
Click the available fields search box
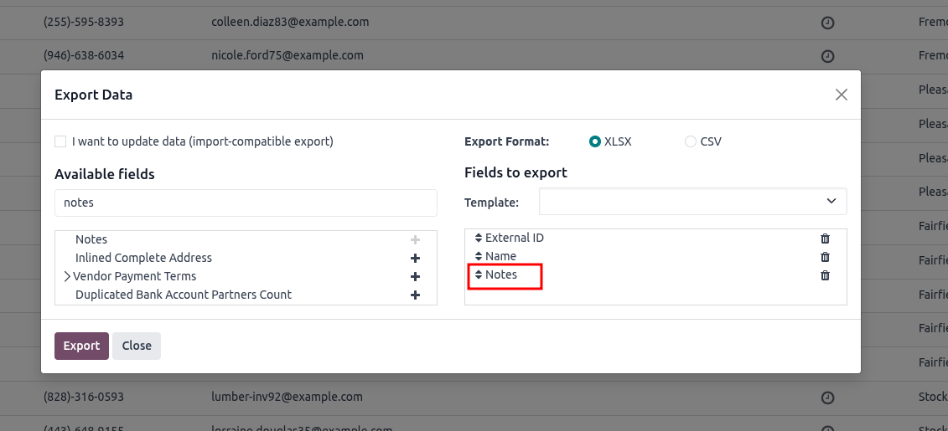246,203
